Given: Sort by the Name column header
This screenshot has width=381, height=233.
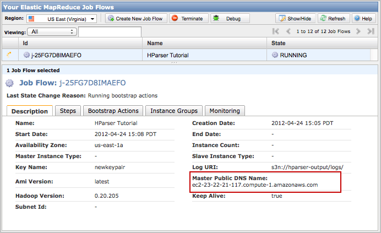Looking at the screenshot, I should pyautogui.click(x=204, y=43).
